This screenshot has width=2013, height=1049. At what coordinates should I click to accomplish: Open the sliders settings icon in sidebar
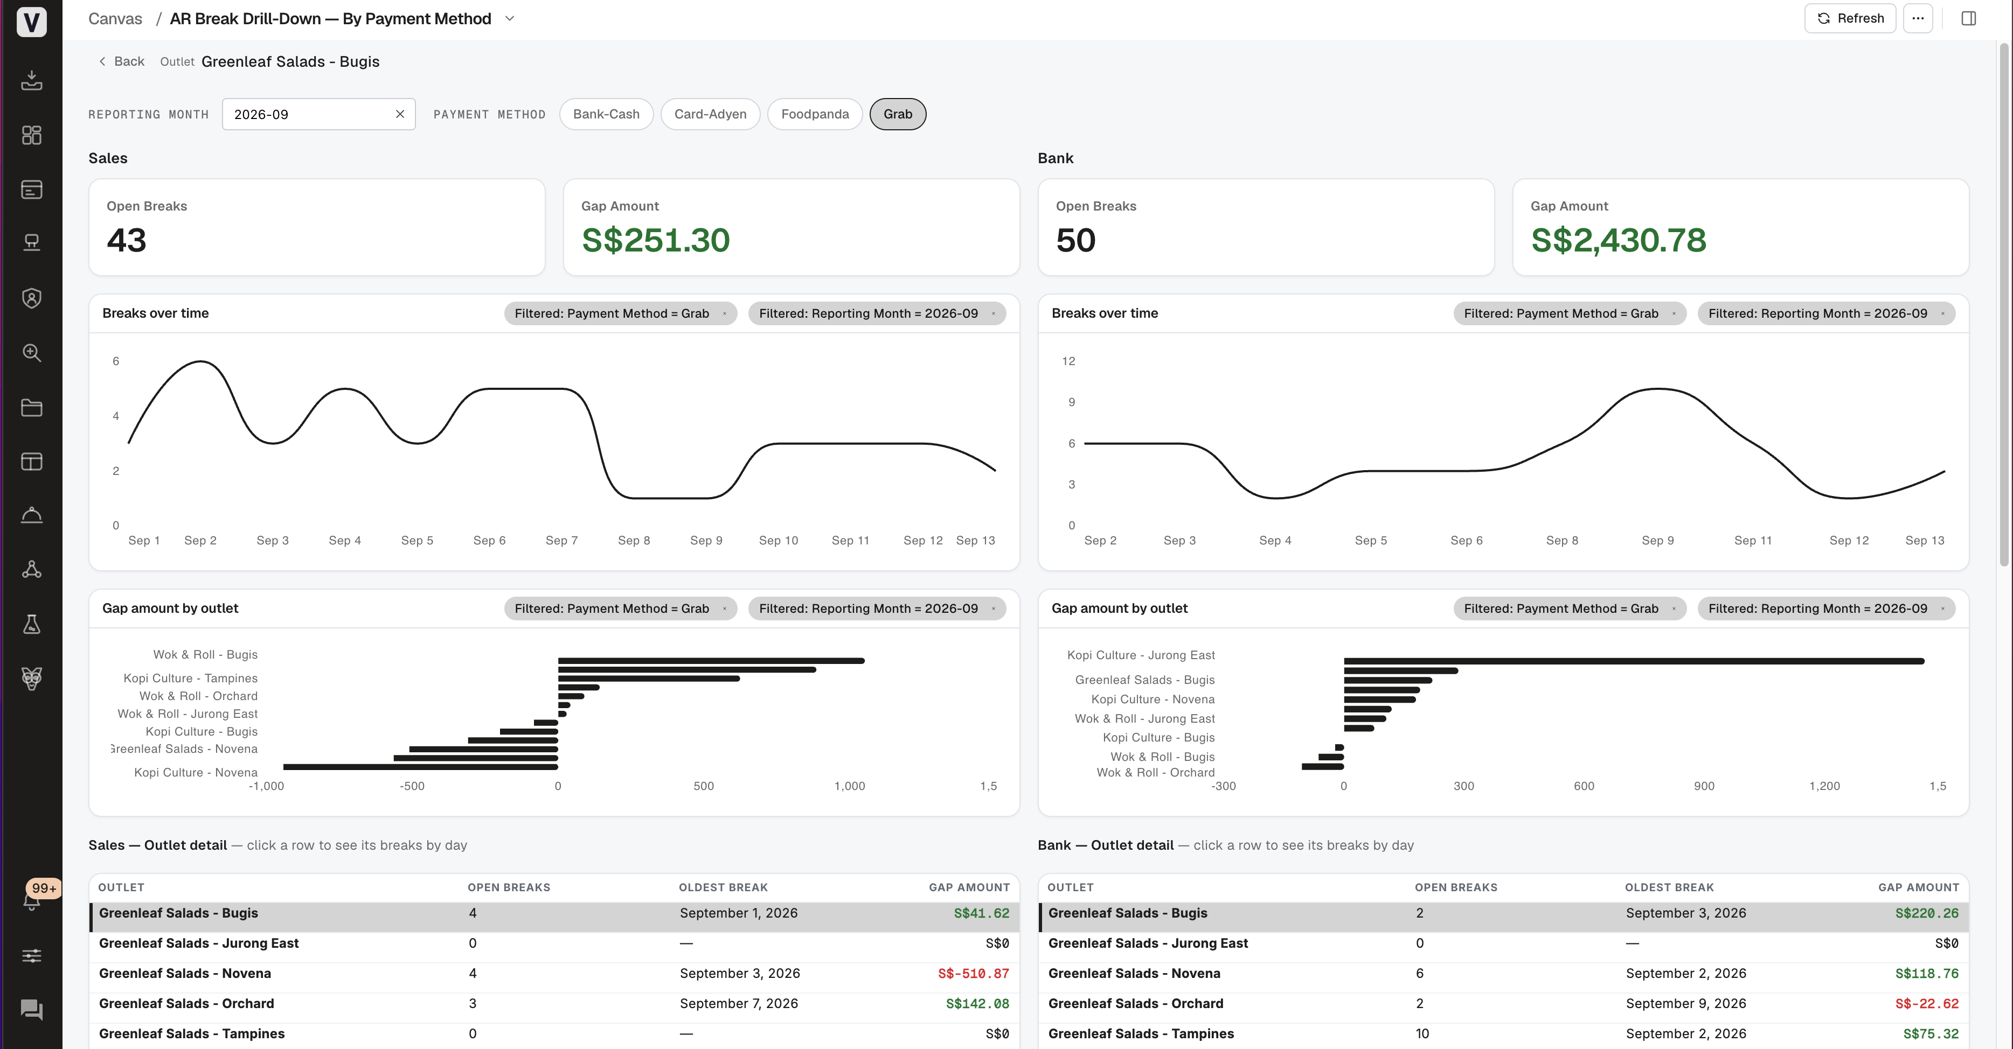pyautogui.click(x=31, y=955)
